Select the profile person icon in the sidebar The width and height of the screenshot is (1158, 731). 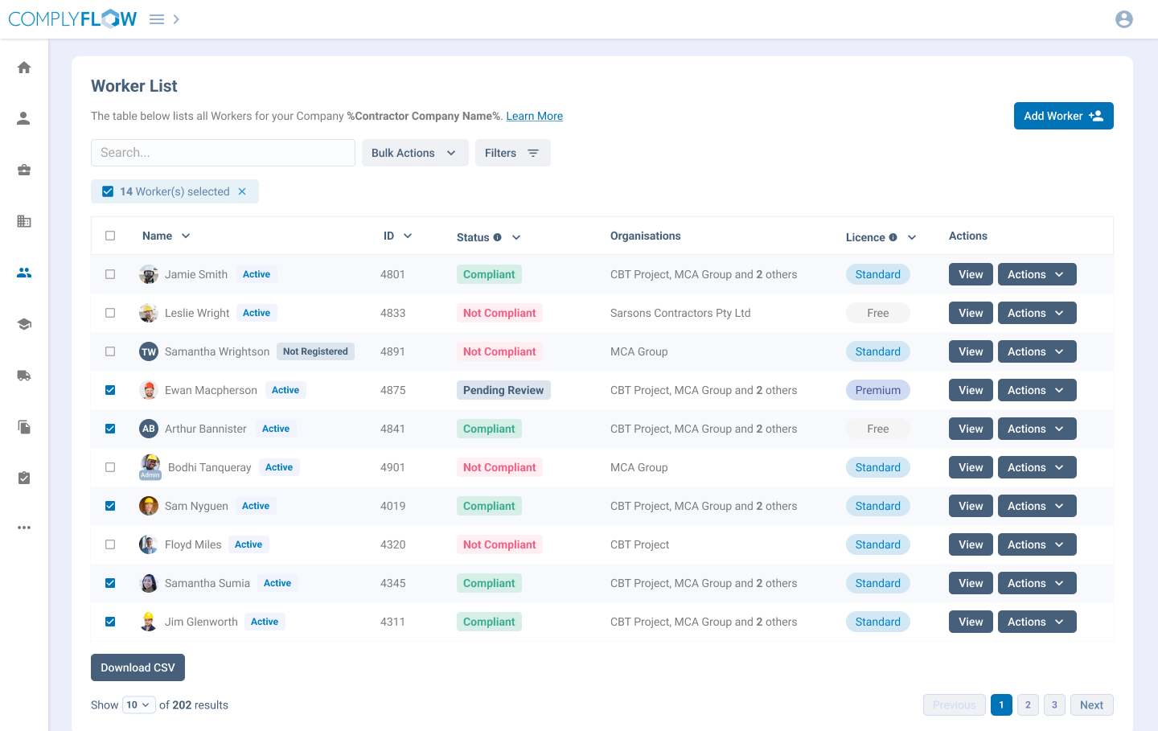[24, 118]
